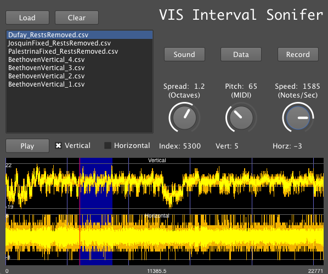328x274 pixels.
Task: Click the Vert: 5 readout
Action: click(227, 146)
